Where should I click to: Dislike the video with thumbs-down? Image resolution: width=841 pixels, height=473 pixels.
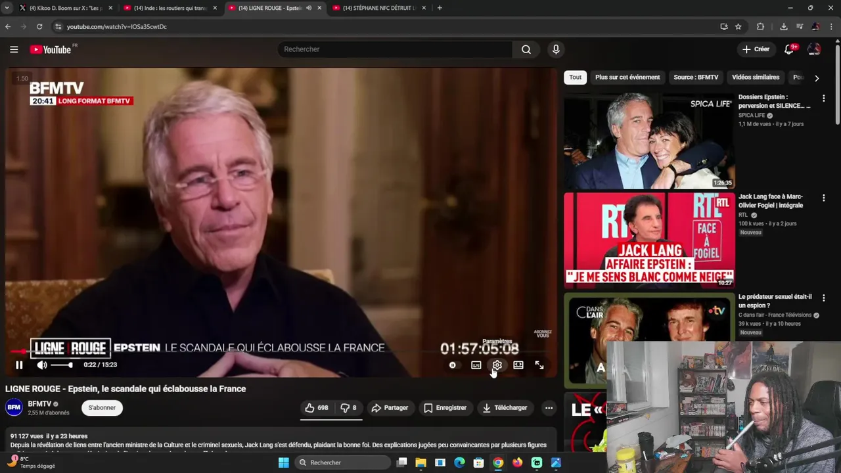tap(348, 408)
